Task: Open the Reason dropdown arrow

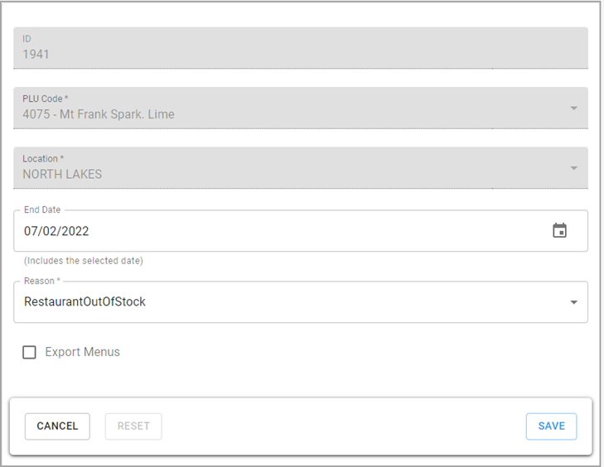Action: (x=573, y=302)
